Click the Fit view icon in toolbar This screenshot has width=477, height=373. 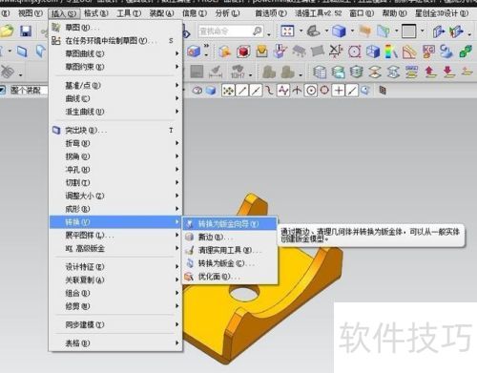tap(287, 31)
